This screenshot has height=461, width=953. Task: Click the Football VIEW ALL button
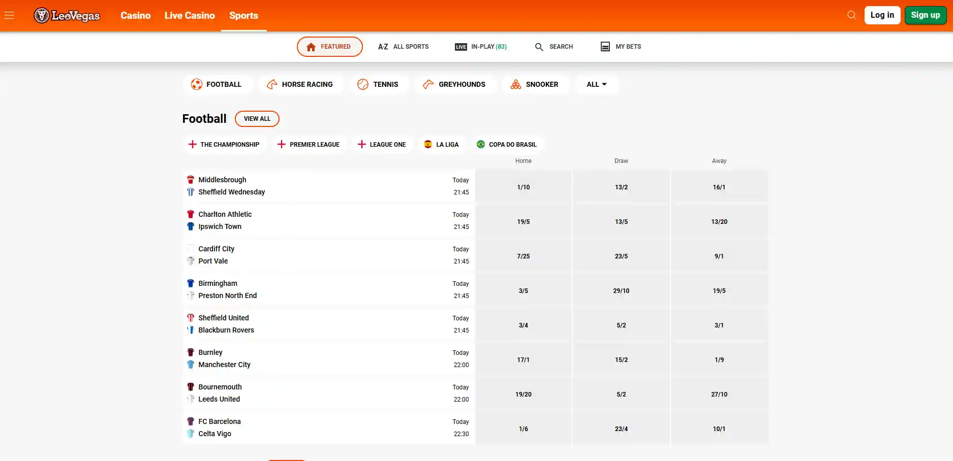[x=257, y=119]
